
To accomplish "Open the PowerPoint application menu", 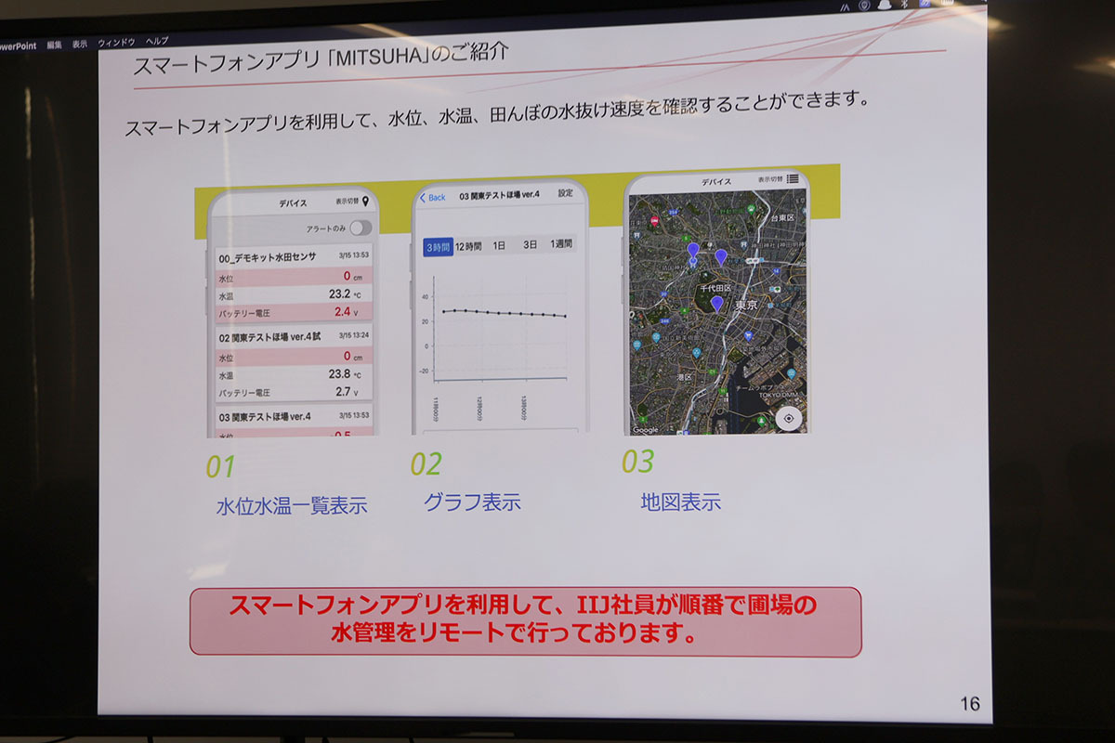I will click(18, 45).
